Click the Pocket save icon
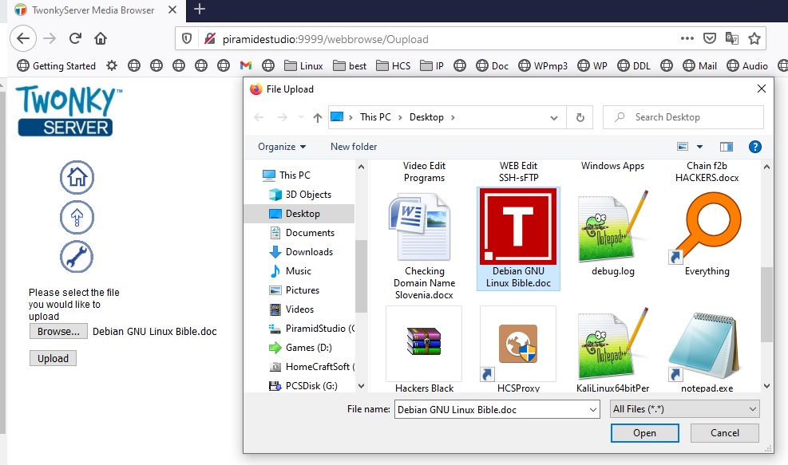788x465 pixels. point(710,38)
